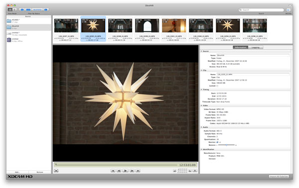Screen dimensions: 299x188
Task: Collapse the Identification section
Action: coord(201,149)
